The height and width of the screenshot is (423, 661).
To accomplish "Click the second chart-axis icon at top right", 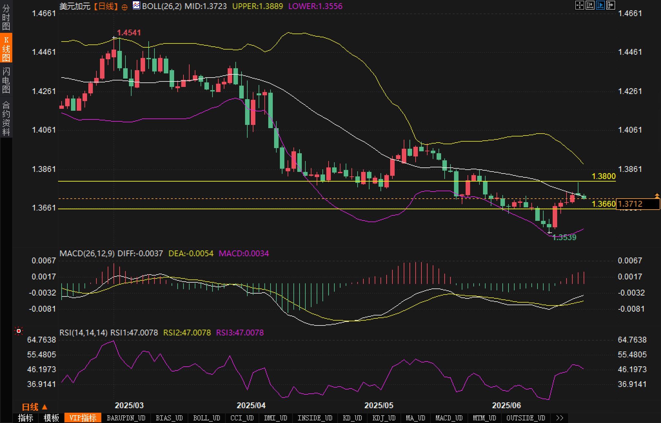I will (590, 5).
